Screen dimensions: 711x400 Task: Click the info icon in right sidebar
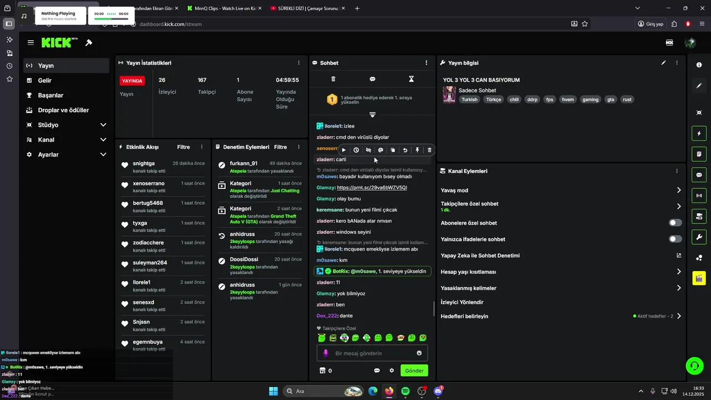(699, 65)
